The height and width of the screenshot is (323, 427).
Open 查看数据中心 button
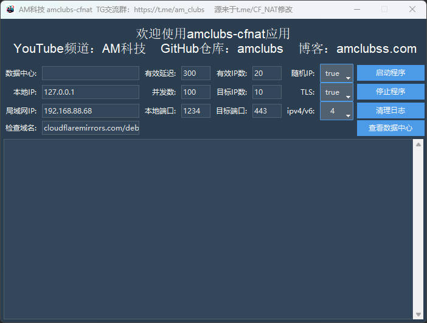[391, 128]
